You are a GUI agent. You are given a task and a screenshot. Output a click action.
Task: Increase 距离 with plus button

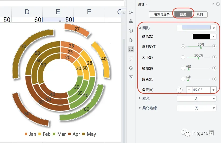pos(214,79)
